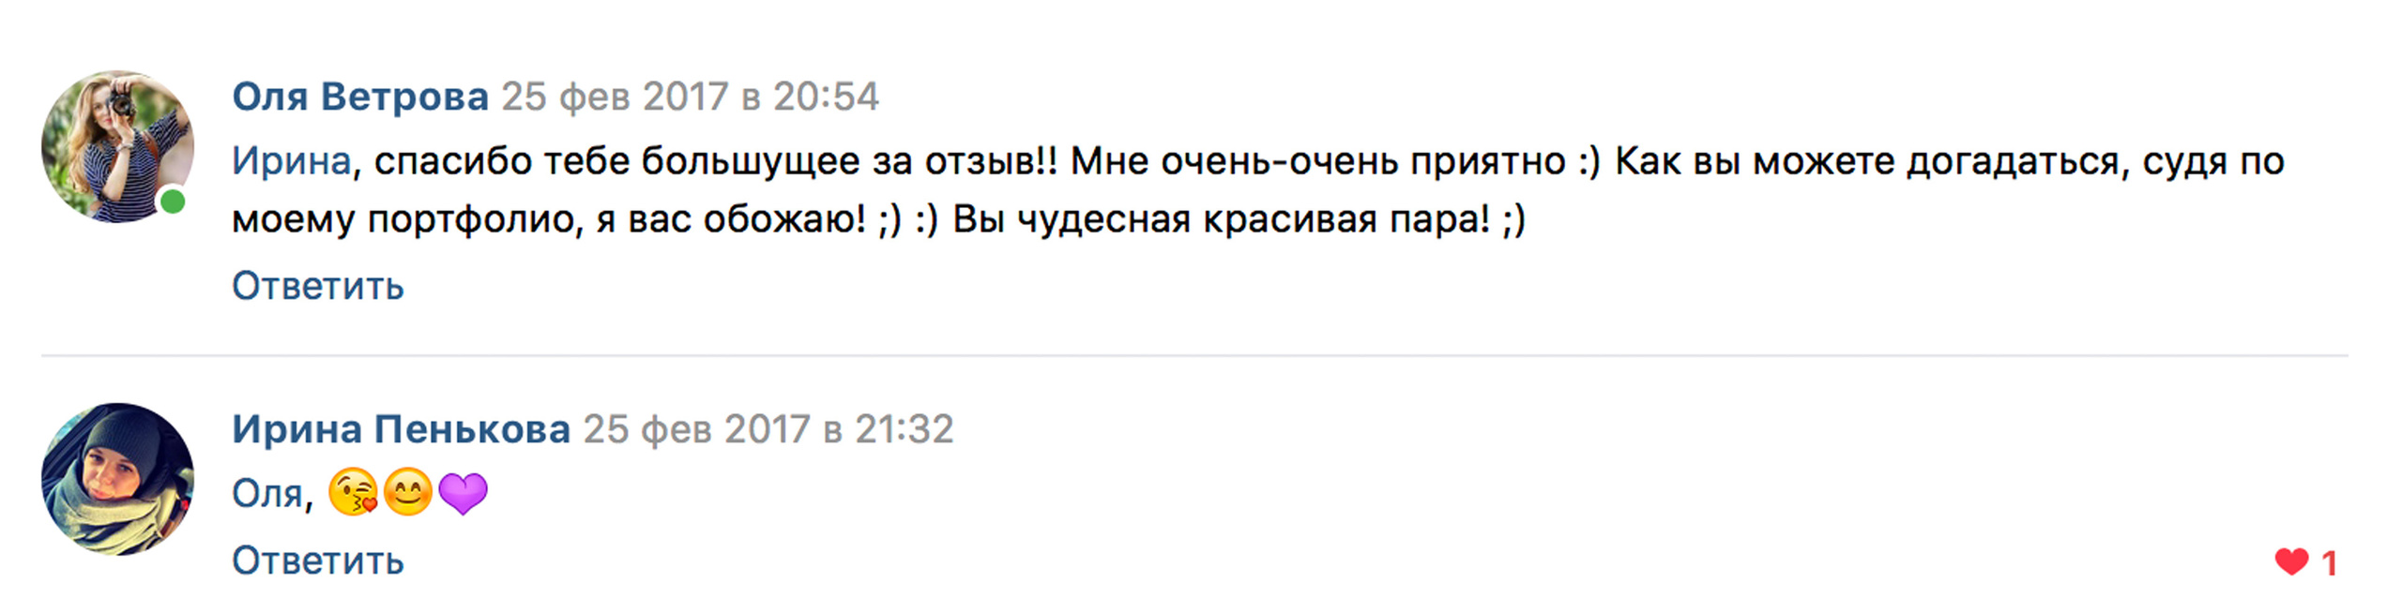The image size is (2402, 612).
Task: Open Оля Ветрова's profile photo
Action: click(117, 146)
